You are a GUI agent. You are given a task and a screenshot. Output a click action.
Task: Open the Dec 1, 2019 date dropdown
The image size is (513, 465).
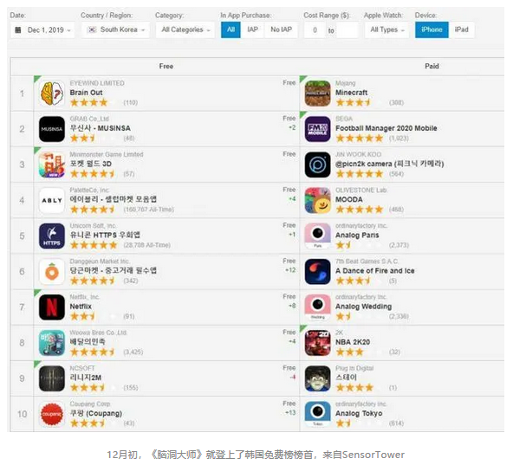click(42, 30)
